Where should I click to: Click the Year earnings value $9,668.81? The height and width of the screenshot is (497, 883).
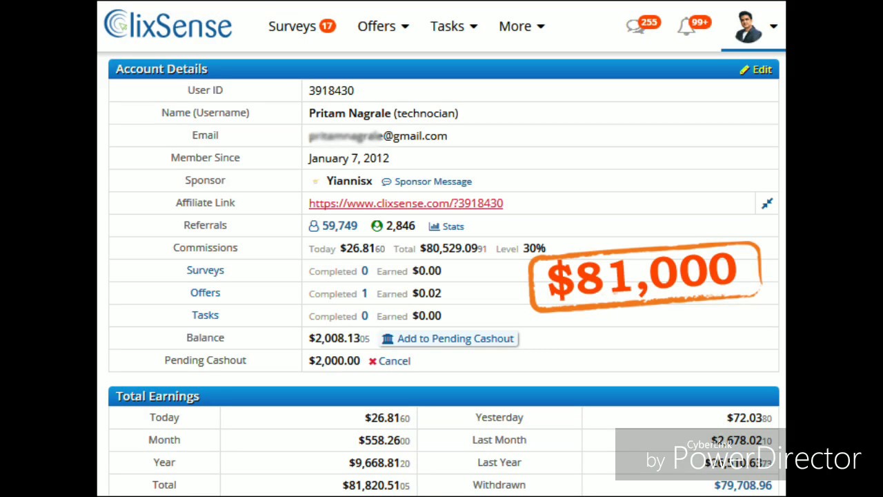[x=379, y=462]
